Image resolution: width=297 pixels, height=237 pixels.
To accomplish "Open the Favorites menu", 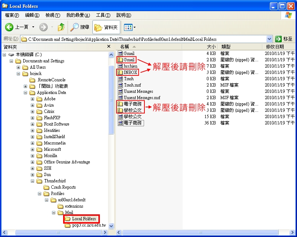I will pyautogui.click(x=78, y=15).
